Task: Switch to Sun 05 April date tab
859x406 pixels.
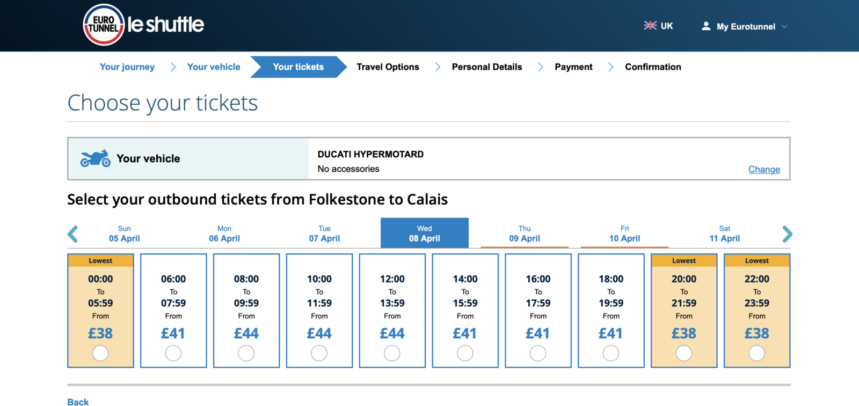Action: pos(124,234)
